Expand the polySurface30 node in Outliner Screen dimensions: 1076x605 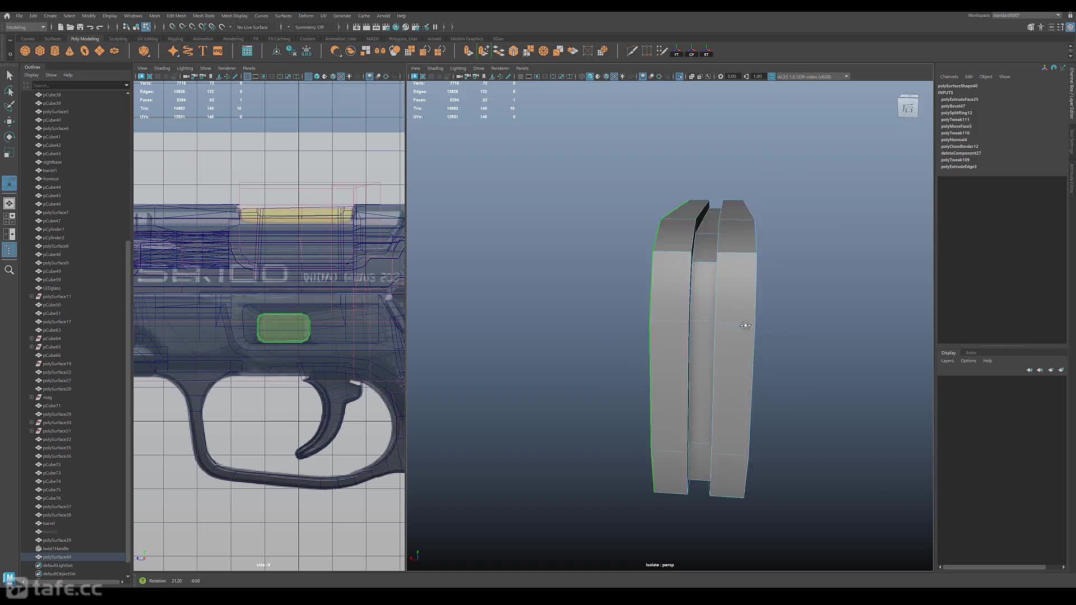click(x=31, y=422)
